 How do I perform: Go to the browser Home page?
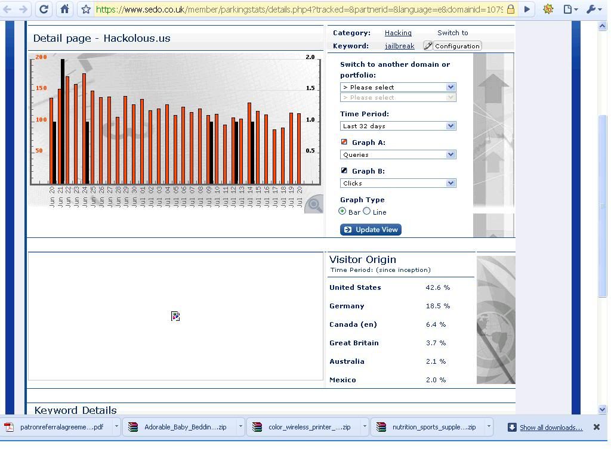[x=64, y=10]
